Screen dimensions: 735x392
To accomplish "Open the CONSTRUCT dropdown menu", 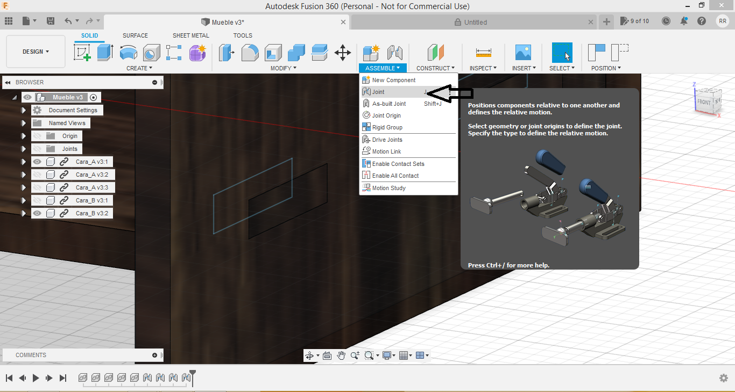I will coord(435,68).
